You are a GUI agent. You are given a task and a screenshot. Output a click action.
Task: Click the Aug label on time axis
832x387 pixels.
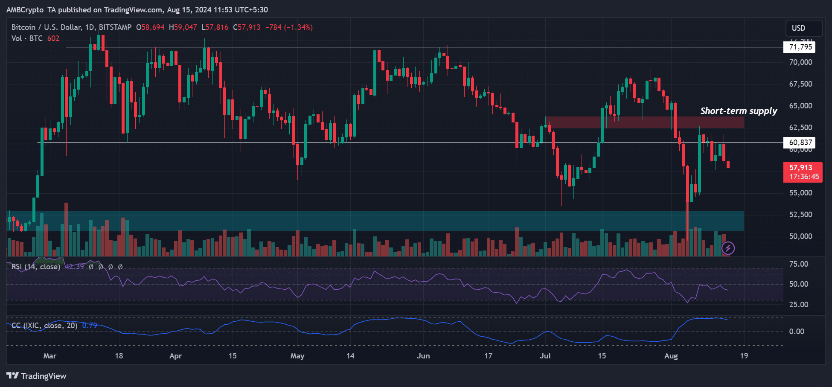pos(671,356)
